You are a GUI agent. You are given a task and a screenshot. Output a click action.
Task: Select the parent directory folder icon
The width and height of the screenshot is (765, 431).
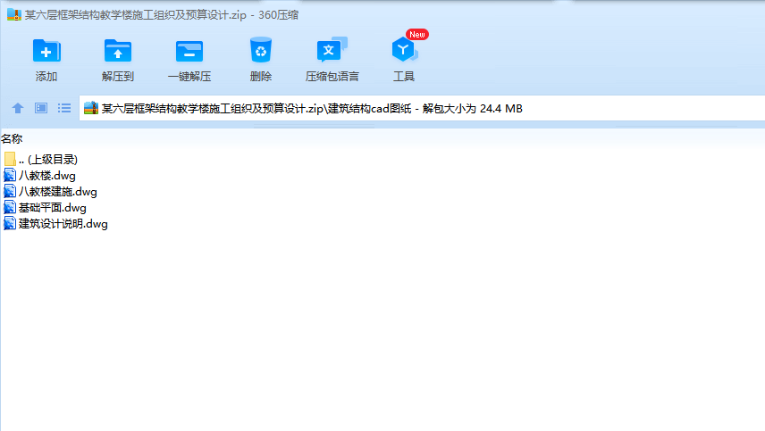point(10,159)
